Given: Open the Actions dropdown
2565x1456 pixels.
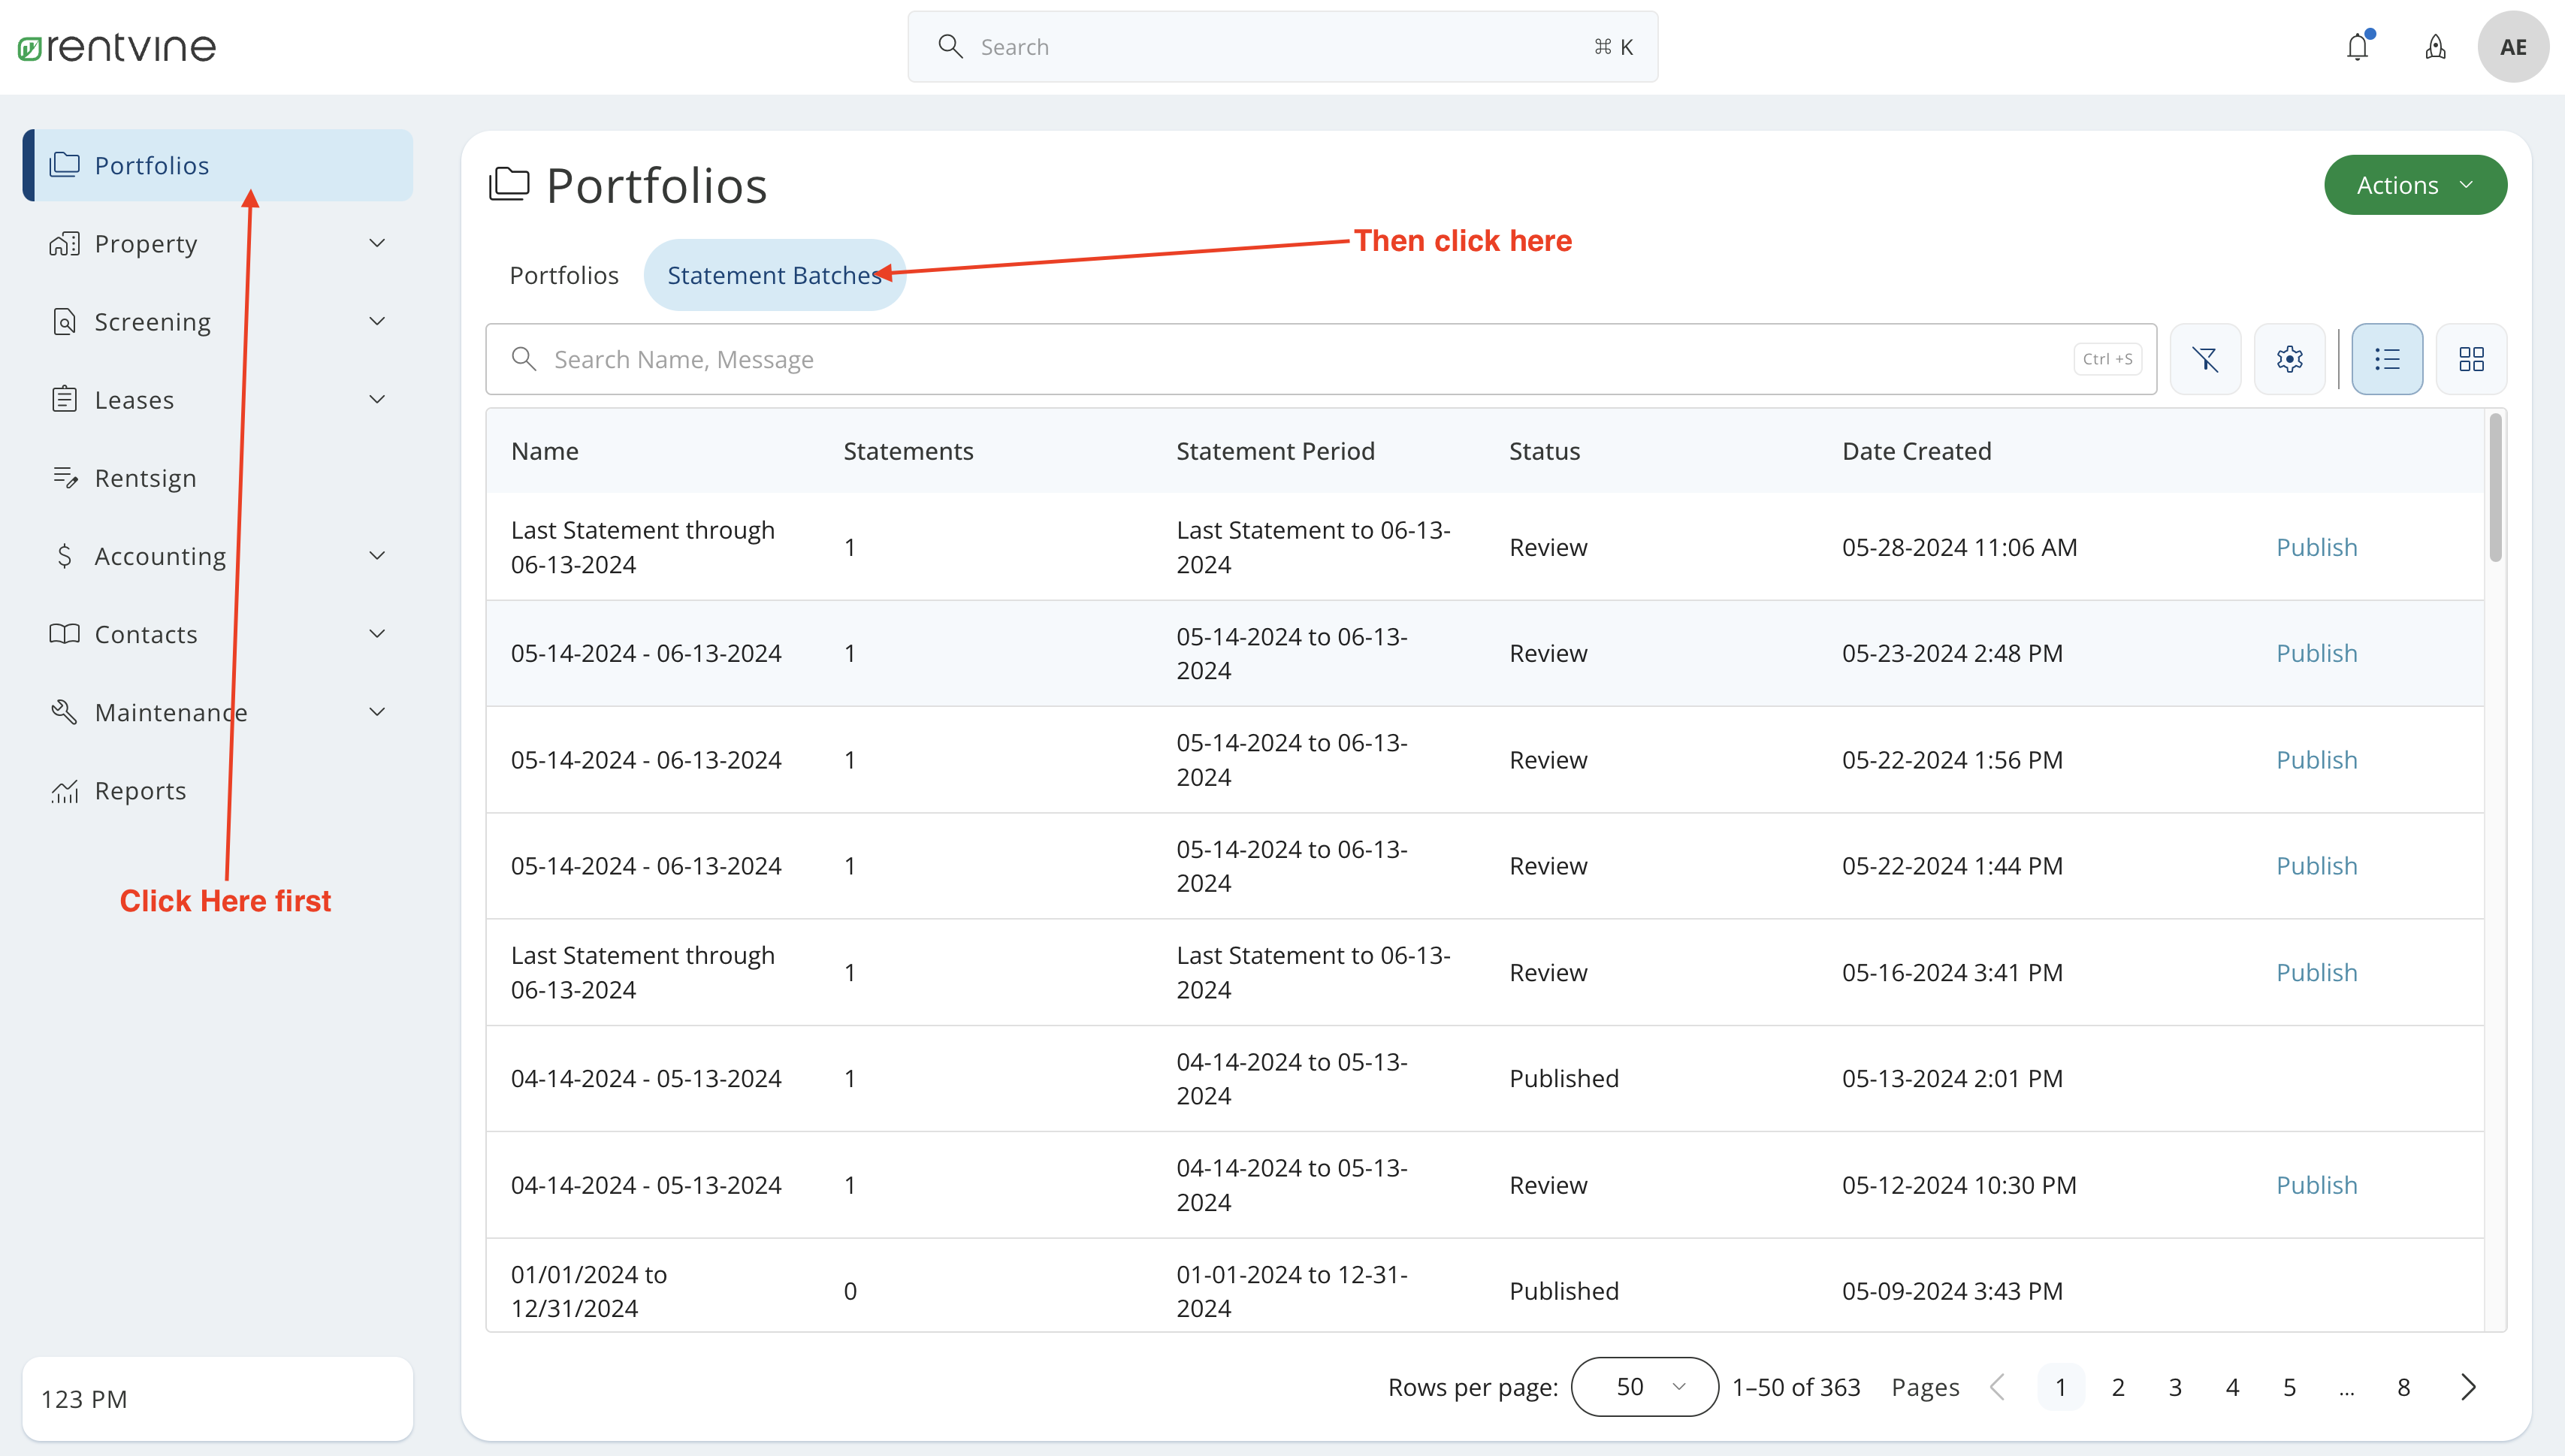Looking at the screenshot, I should [2414, 184].
